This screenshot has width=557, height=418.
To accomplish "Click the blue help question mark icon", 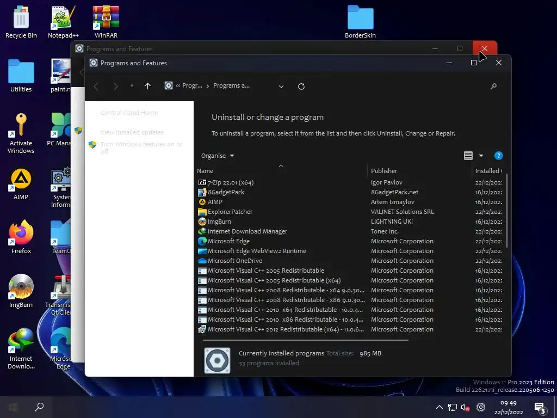I will 498,156.
